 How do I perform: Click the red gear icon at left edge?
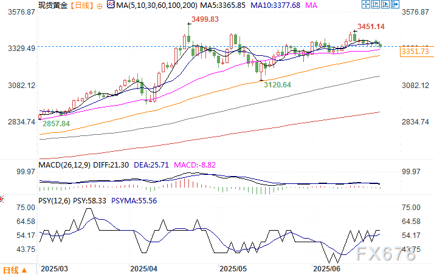tap(2, 199)
